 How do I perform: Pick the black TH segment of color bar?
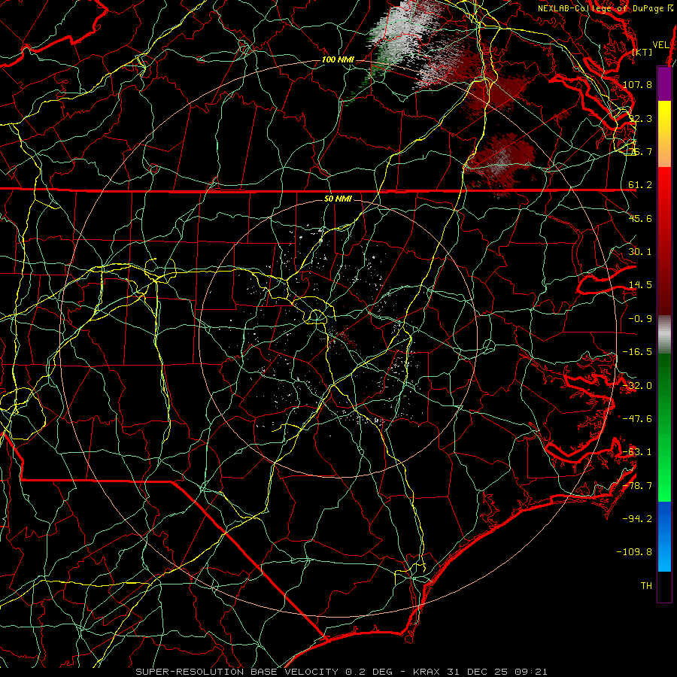pos(664,587)
